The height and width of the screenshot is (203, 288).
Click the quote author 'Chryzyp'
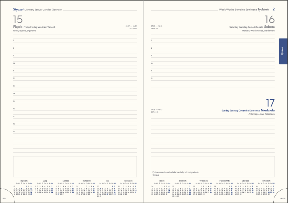(x=156, y=175)
